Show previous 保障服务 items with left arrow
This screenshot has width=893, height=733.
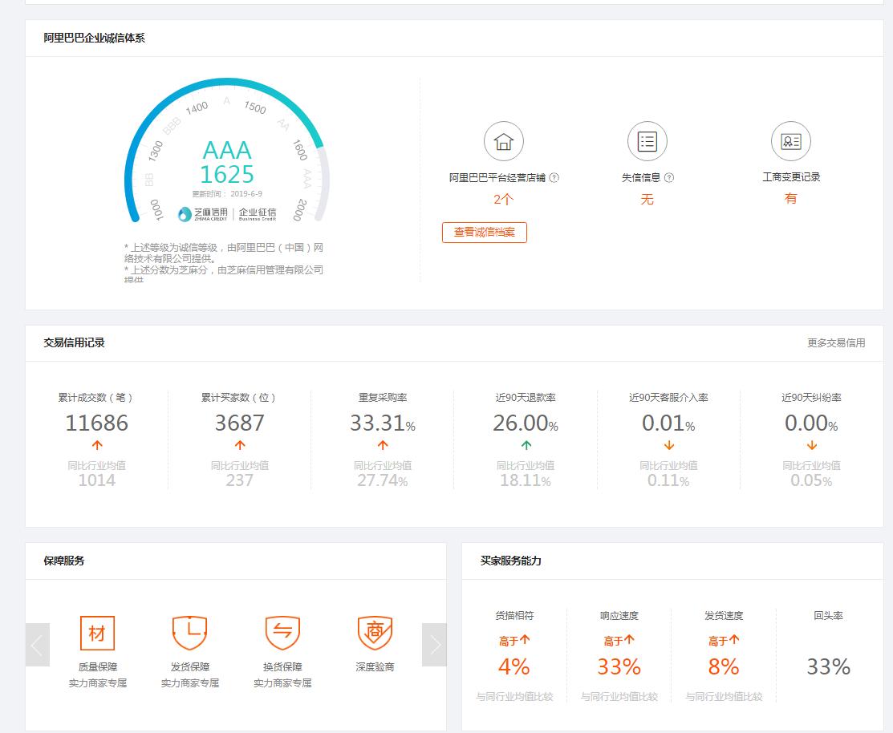tap(38, 645)
